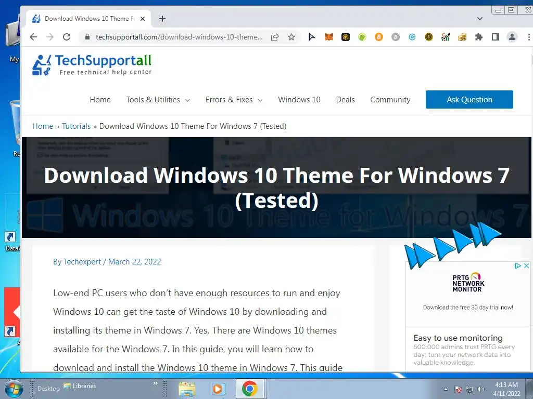Open the Tools & Utilities menu
This screenshot has width=533, height=399.
[x=153, y=100]
